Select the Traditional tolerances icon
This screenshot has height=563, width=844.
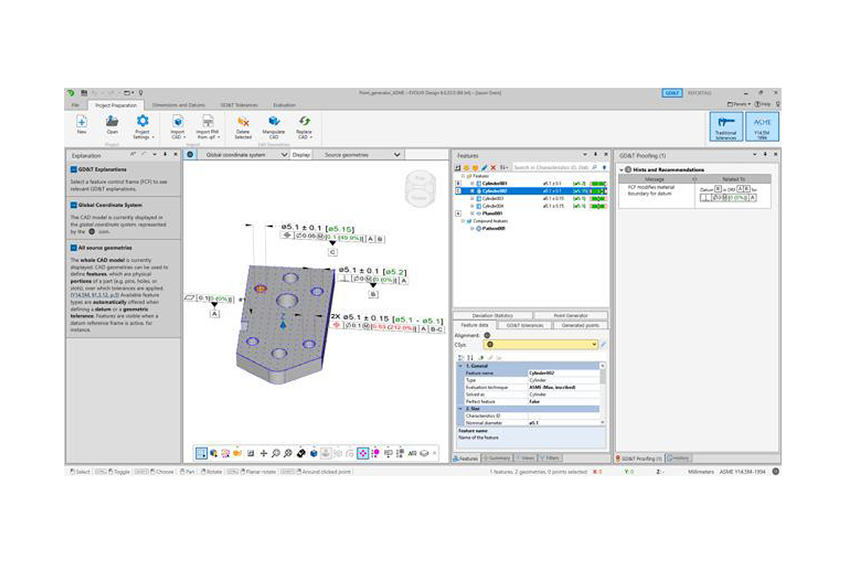coord(726,125)
